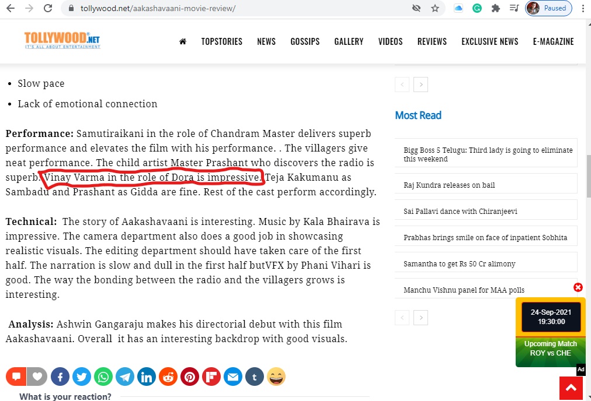This screenshot has height=401, width=591.
Task: Click the browser forward arrow
Action: tap(29, 8)
